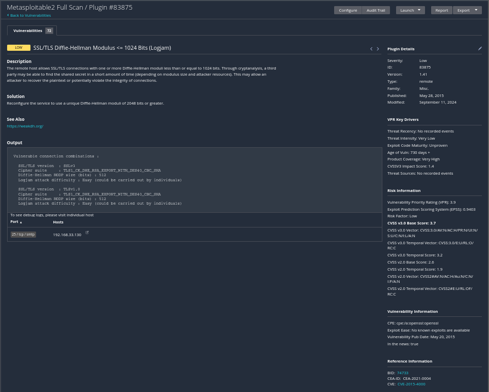Click the Report button
Screen dimensions: 489x392
coord(441,10)
